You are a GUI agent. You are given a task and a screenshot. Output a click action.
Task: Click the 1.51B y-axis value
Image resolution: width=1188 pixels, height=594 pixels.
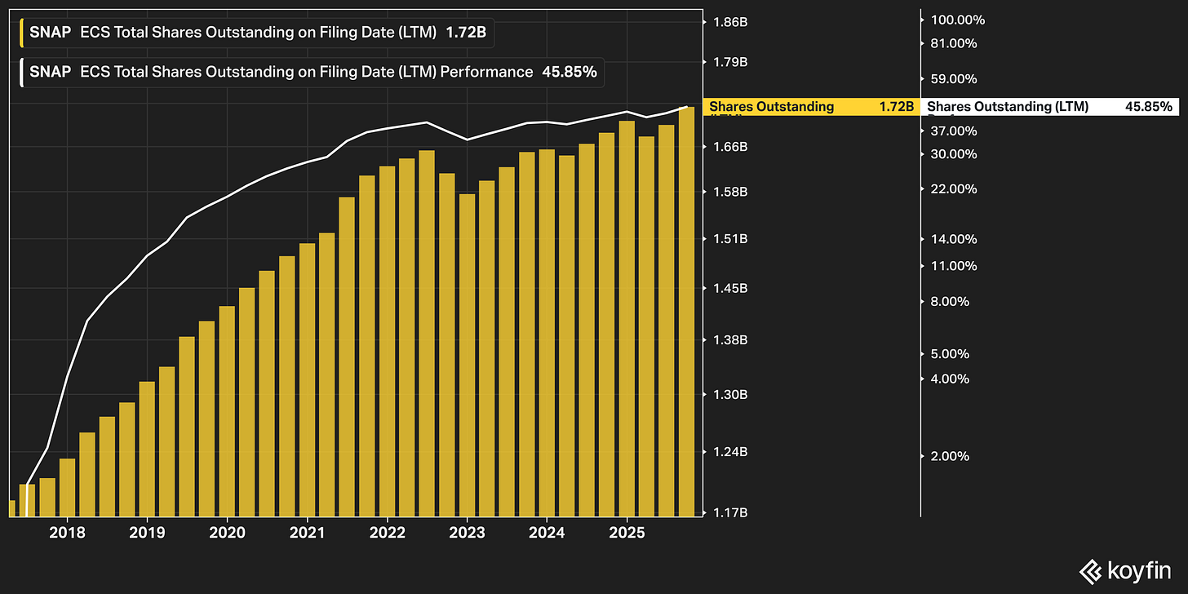[x=731, y=239]
